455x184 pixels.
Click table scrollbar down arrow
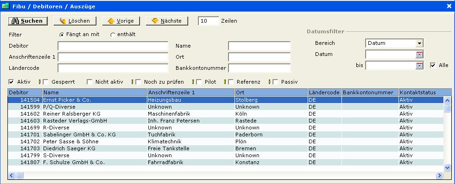(447, 167)
